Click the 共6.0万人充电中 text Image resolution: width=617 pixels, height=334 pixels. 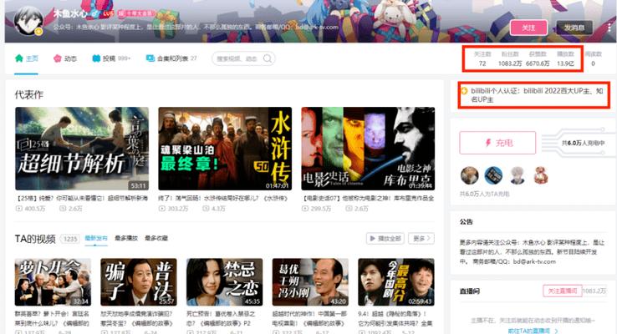pos(583,143)
